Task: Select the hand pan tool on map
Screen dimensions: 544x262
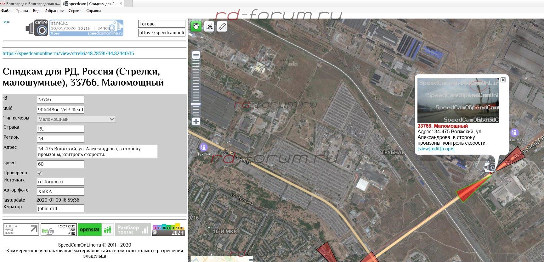Action: coord(196,26)
